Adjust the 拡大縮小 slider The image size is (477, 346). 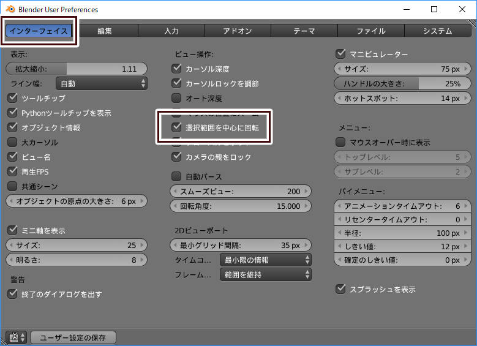tap(77, 69)
